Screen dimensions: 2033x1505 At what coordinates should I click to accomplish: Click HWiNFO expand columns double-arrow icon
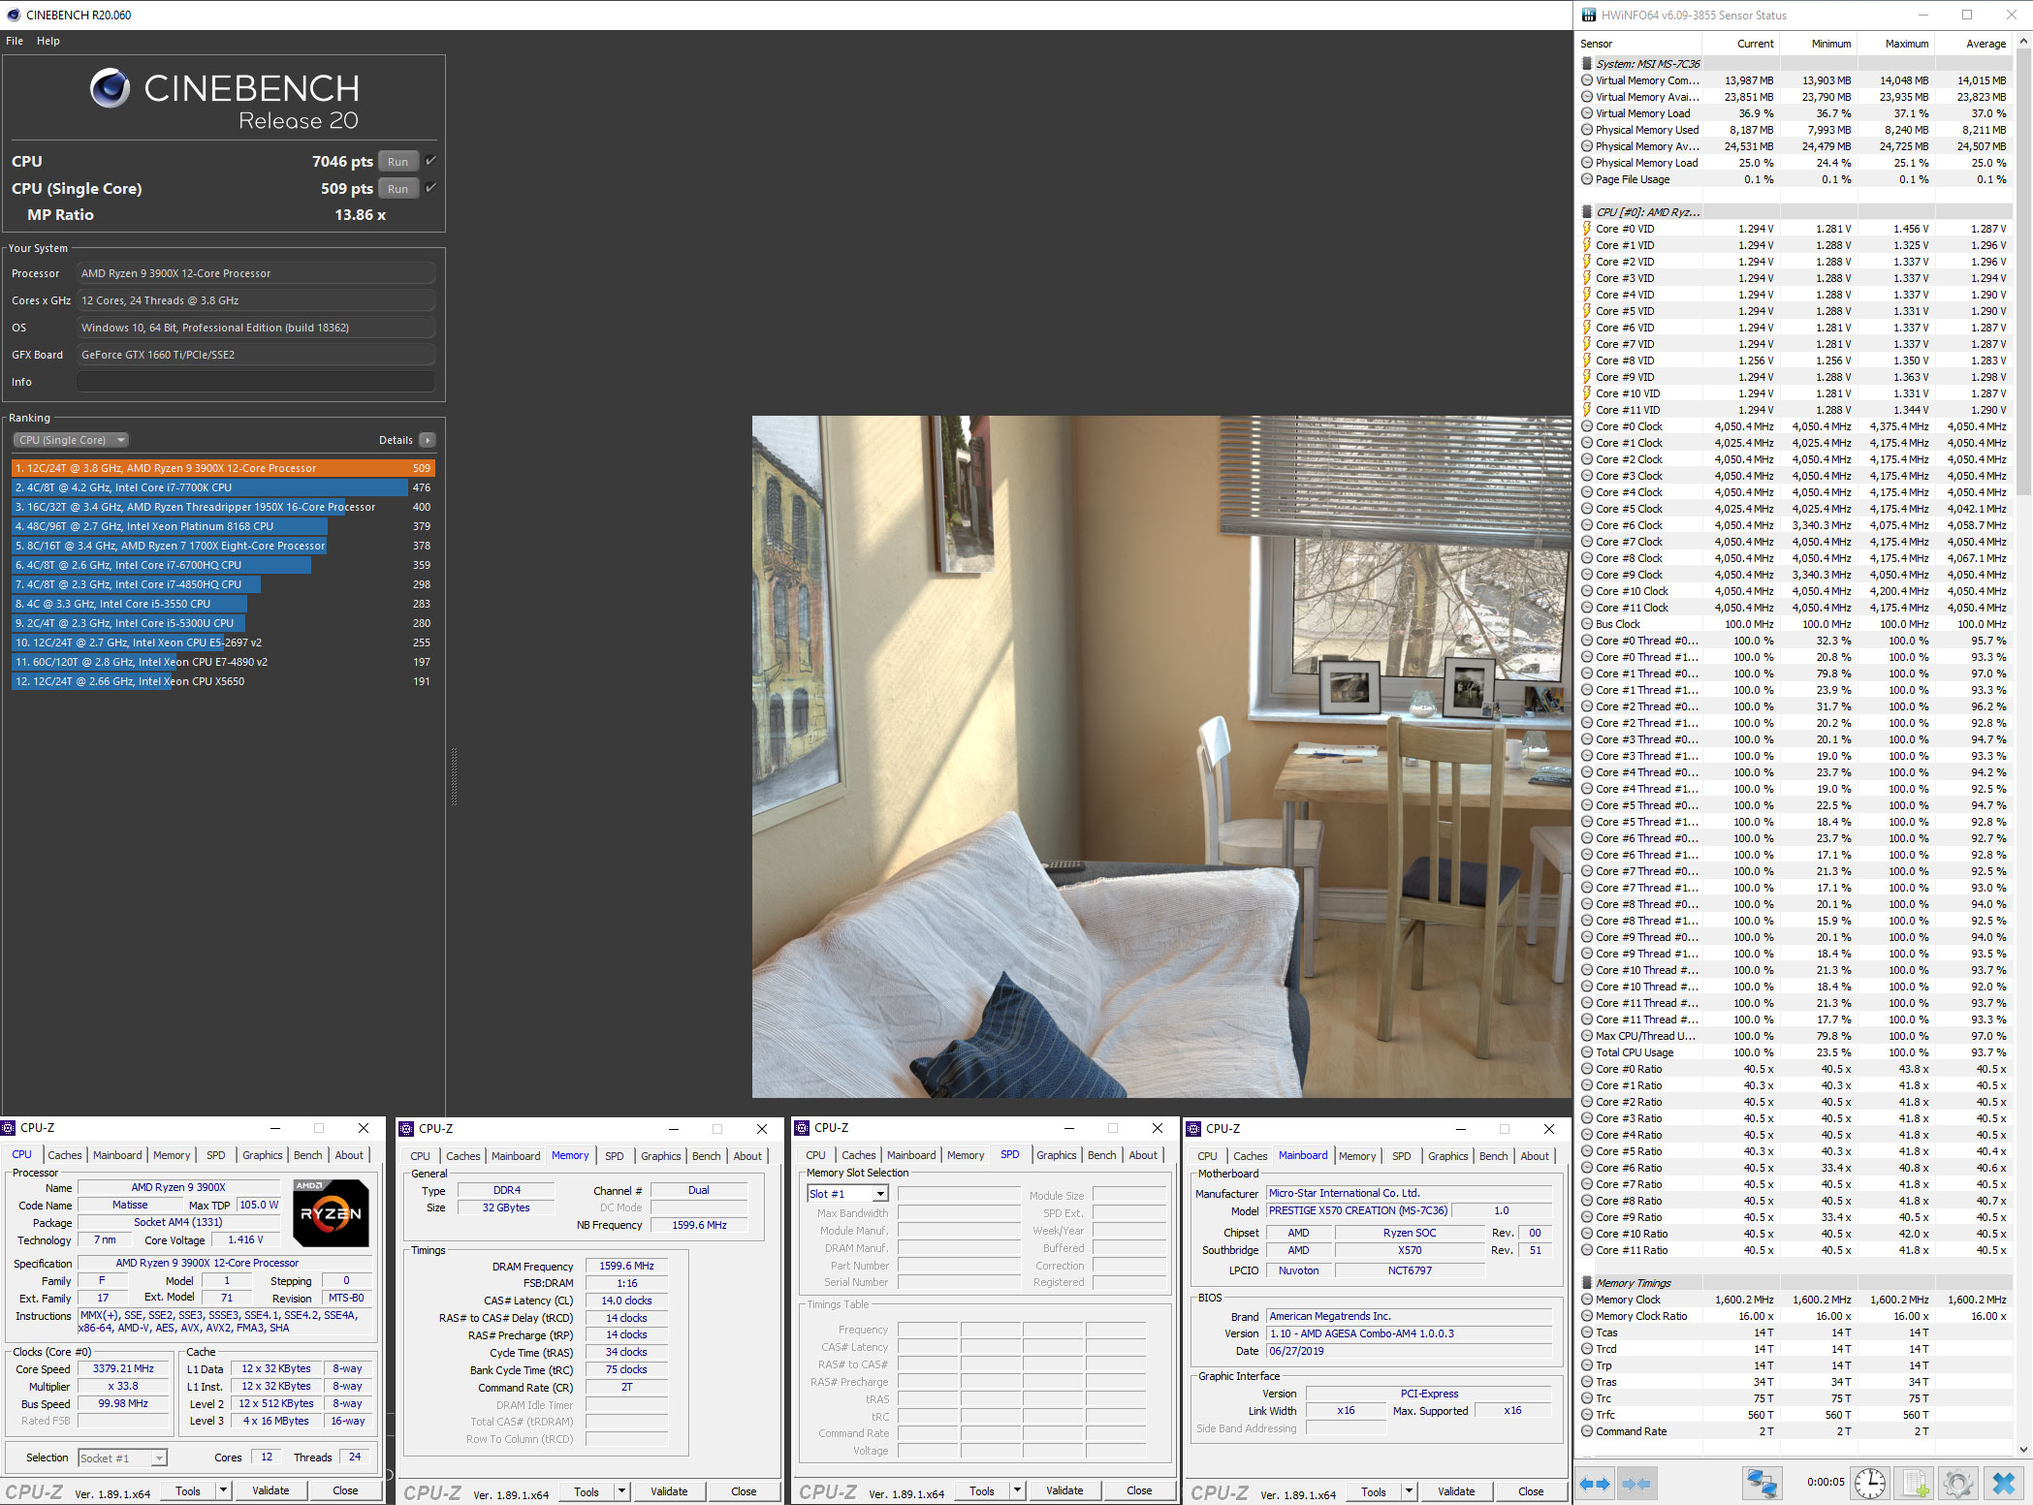coord(1595,1483)
